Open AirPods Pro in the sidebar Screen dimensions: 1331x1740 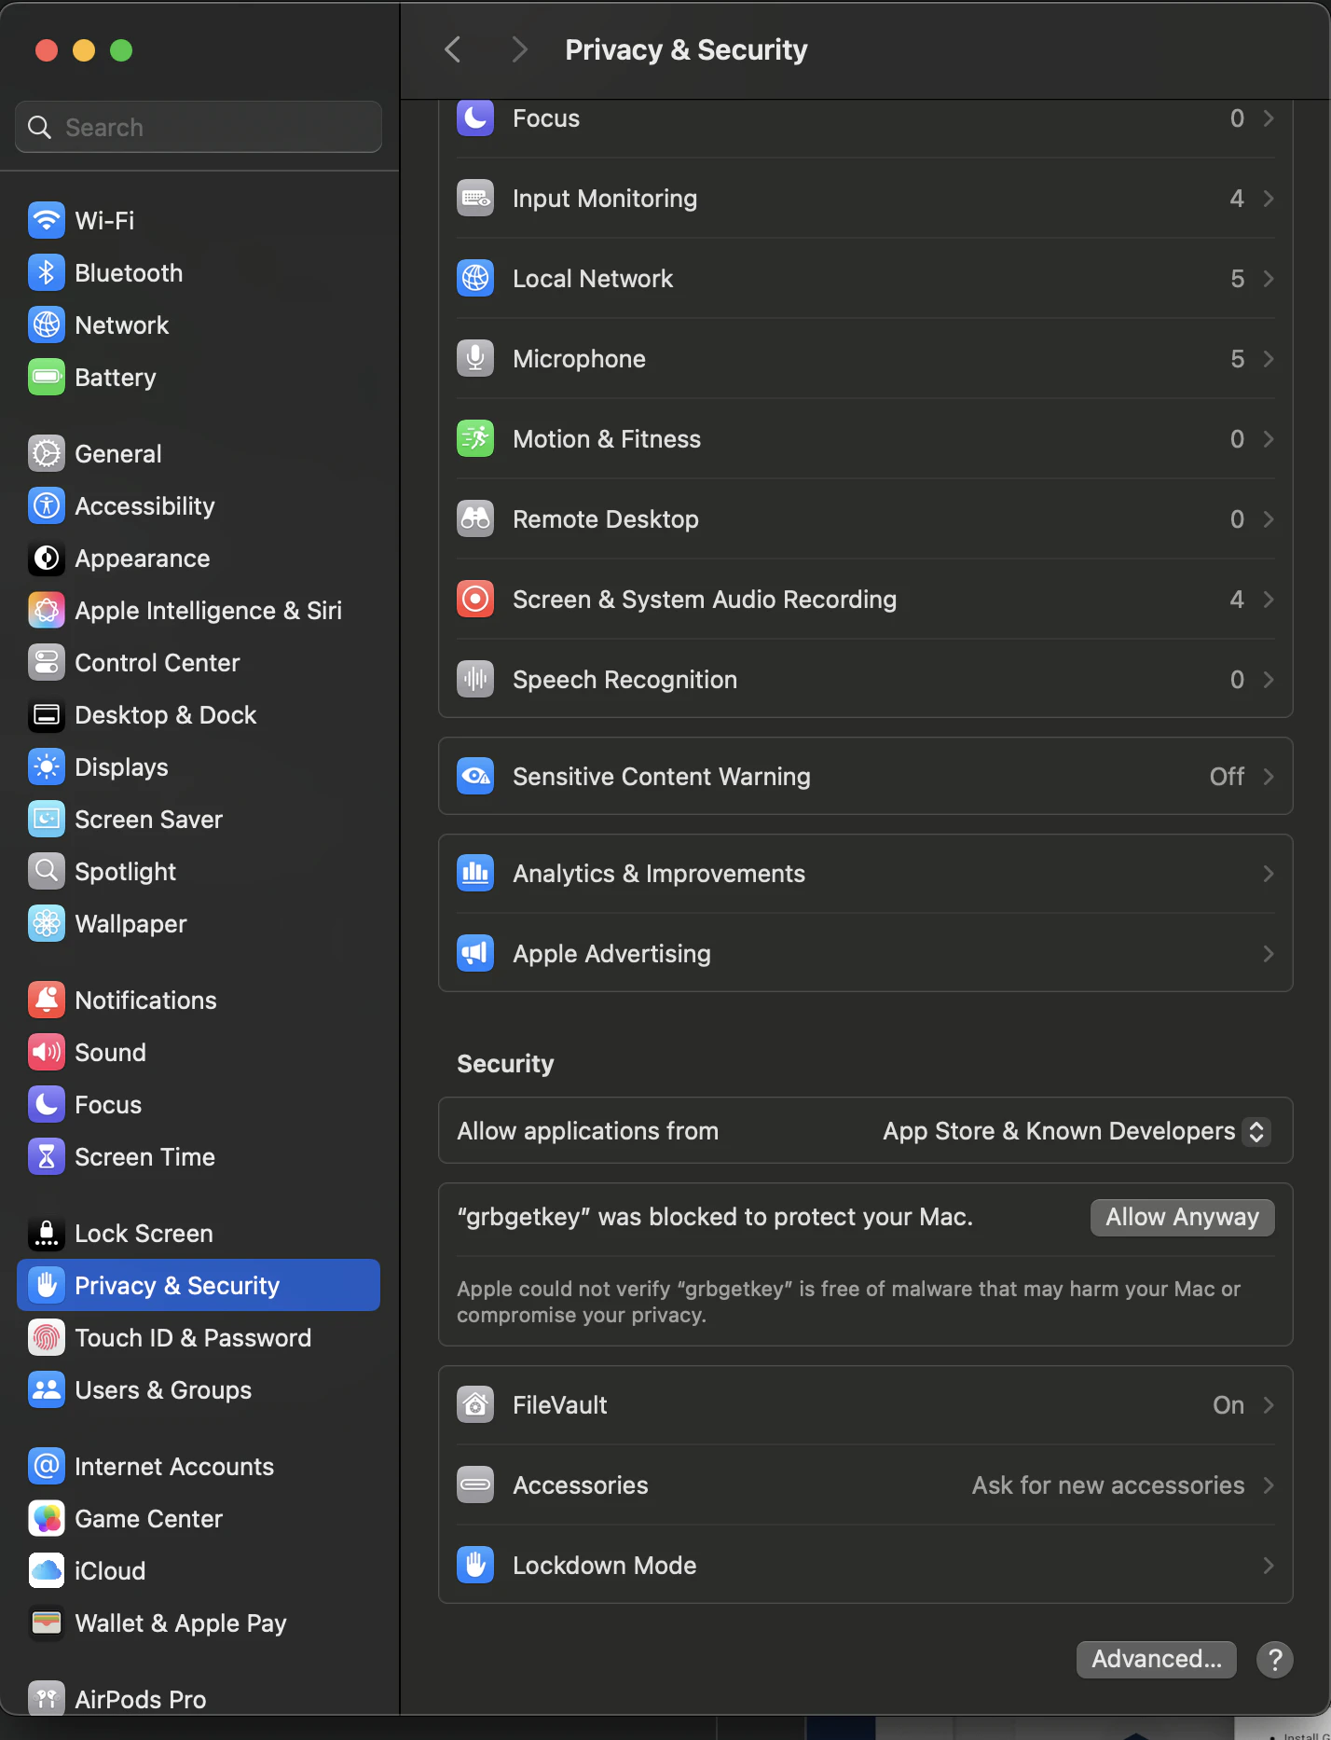[x=199, y=1700]
